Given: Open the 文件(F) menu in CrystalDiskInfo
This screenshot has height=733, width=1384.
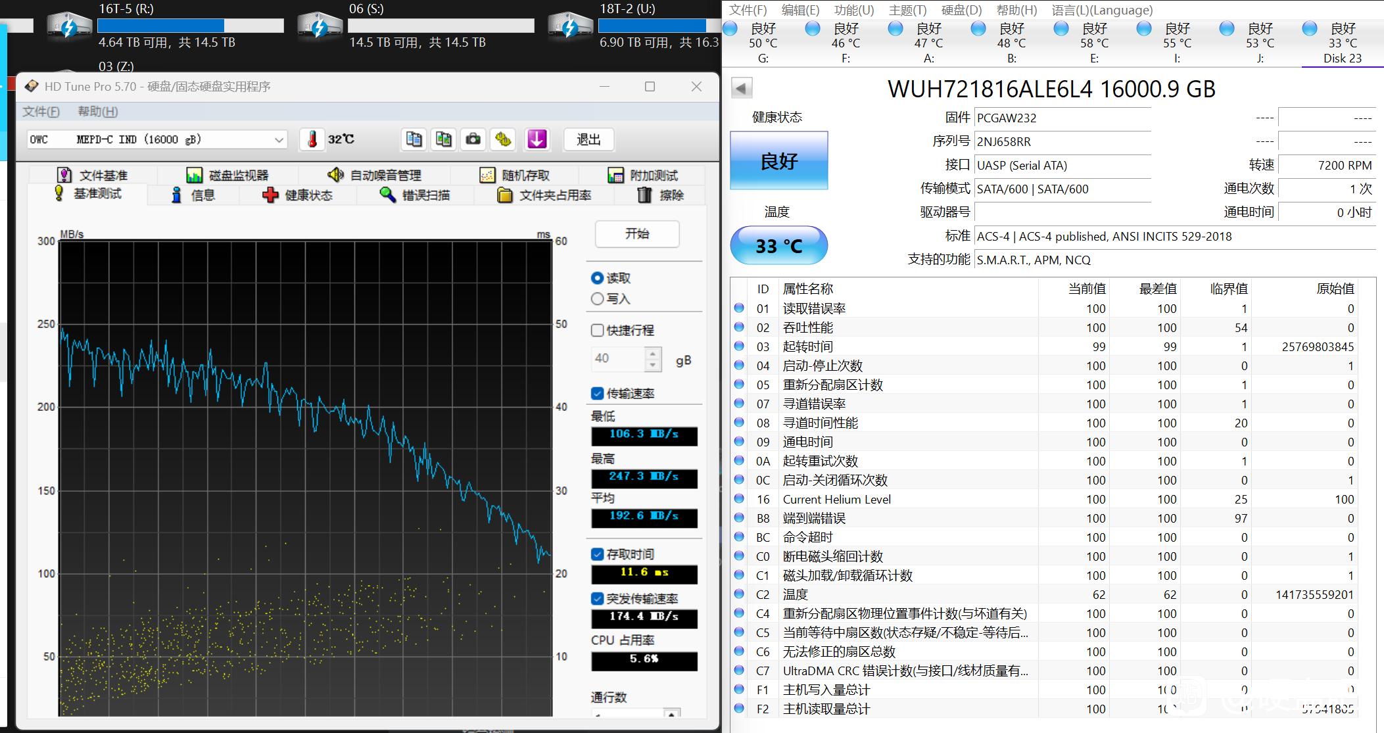Looking at the screenshot, I should point(748,10).
